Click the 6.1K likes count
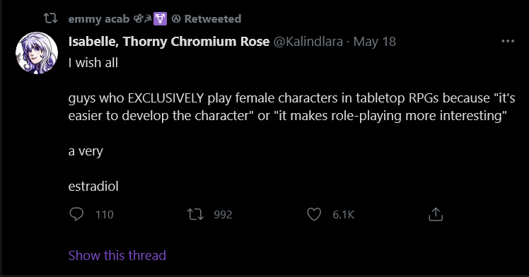The height and width of the screenshot is (277, 529). [344, 215]
